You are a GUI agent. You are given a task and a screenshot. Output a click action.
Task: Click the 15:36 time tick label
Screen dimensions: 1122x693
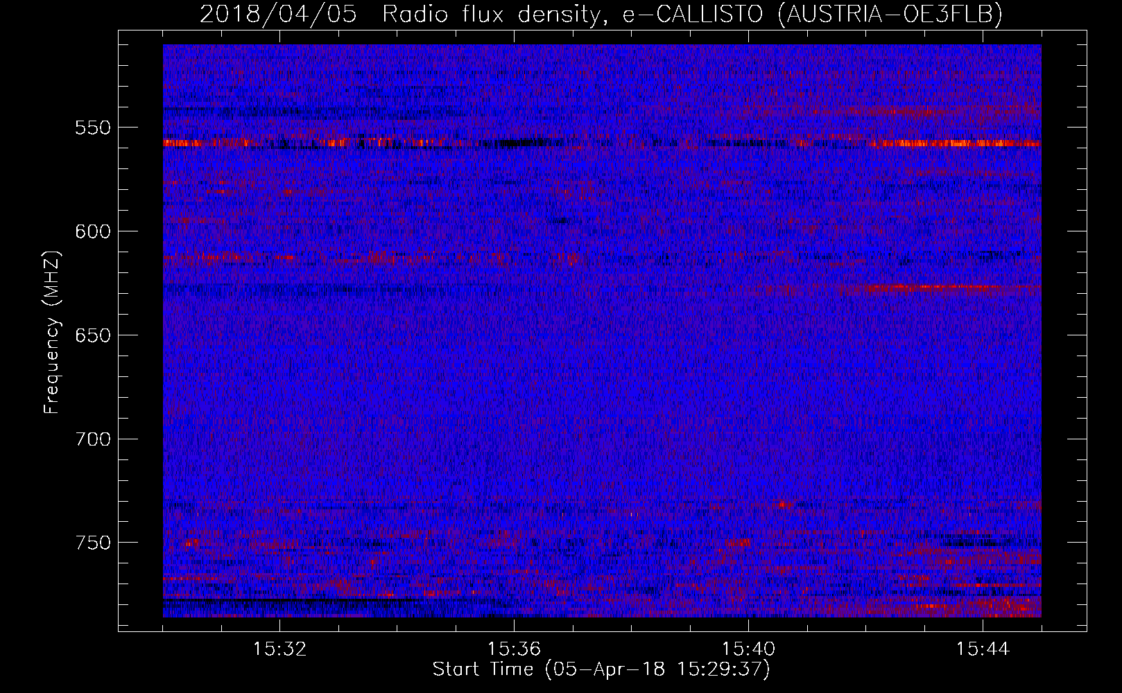514,649
